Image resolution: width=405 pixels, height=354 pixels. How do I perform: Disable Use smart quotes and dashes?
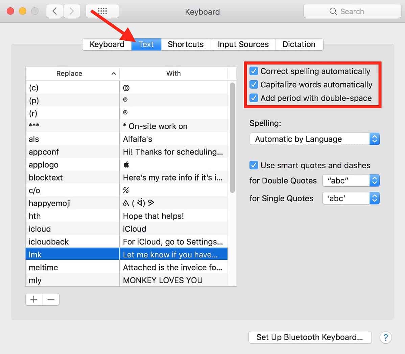click(254, 165)
